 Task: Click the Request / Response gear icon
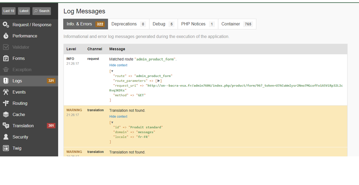pyautogui.click(x=6, y=25)
